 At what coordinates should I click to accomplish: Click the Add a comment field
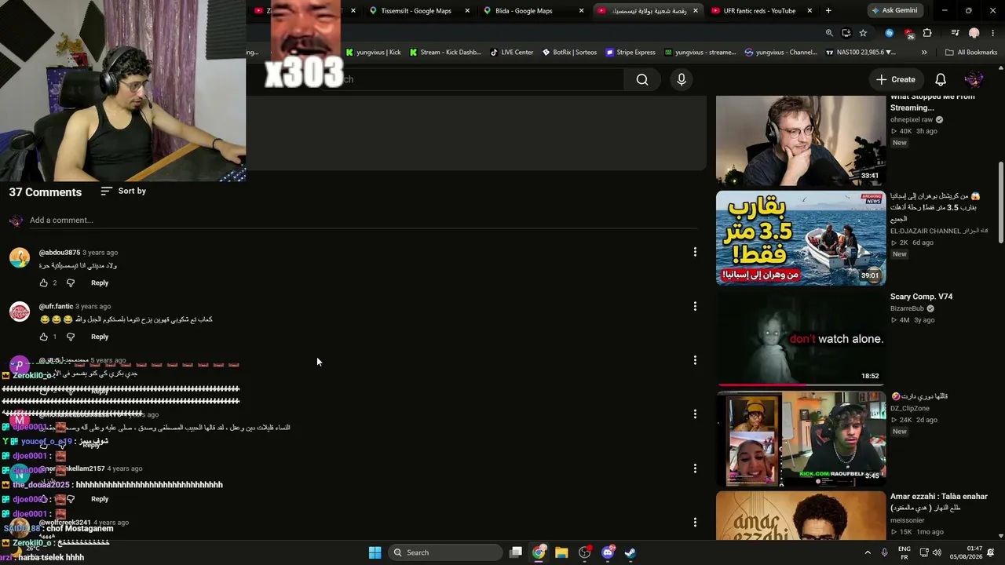tap(364, 221)
